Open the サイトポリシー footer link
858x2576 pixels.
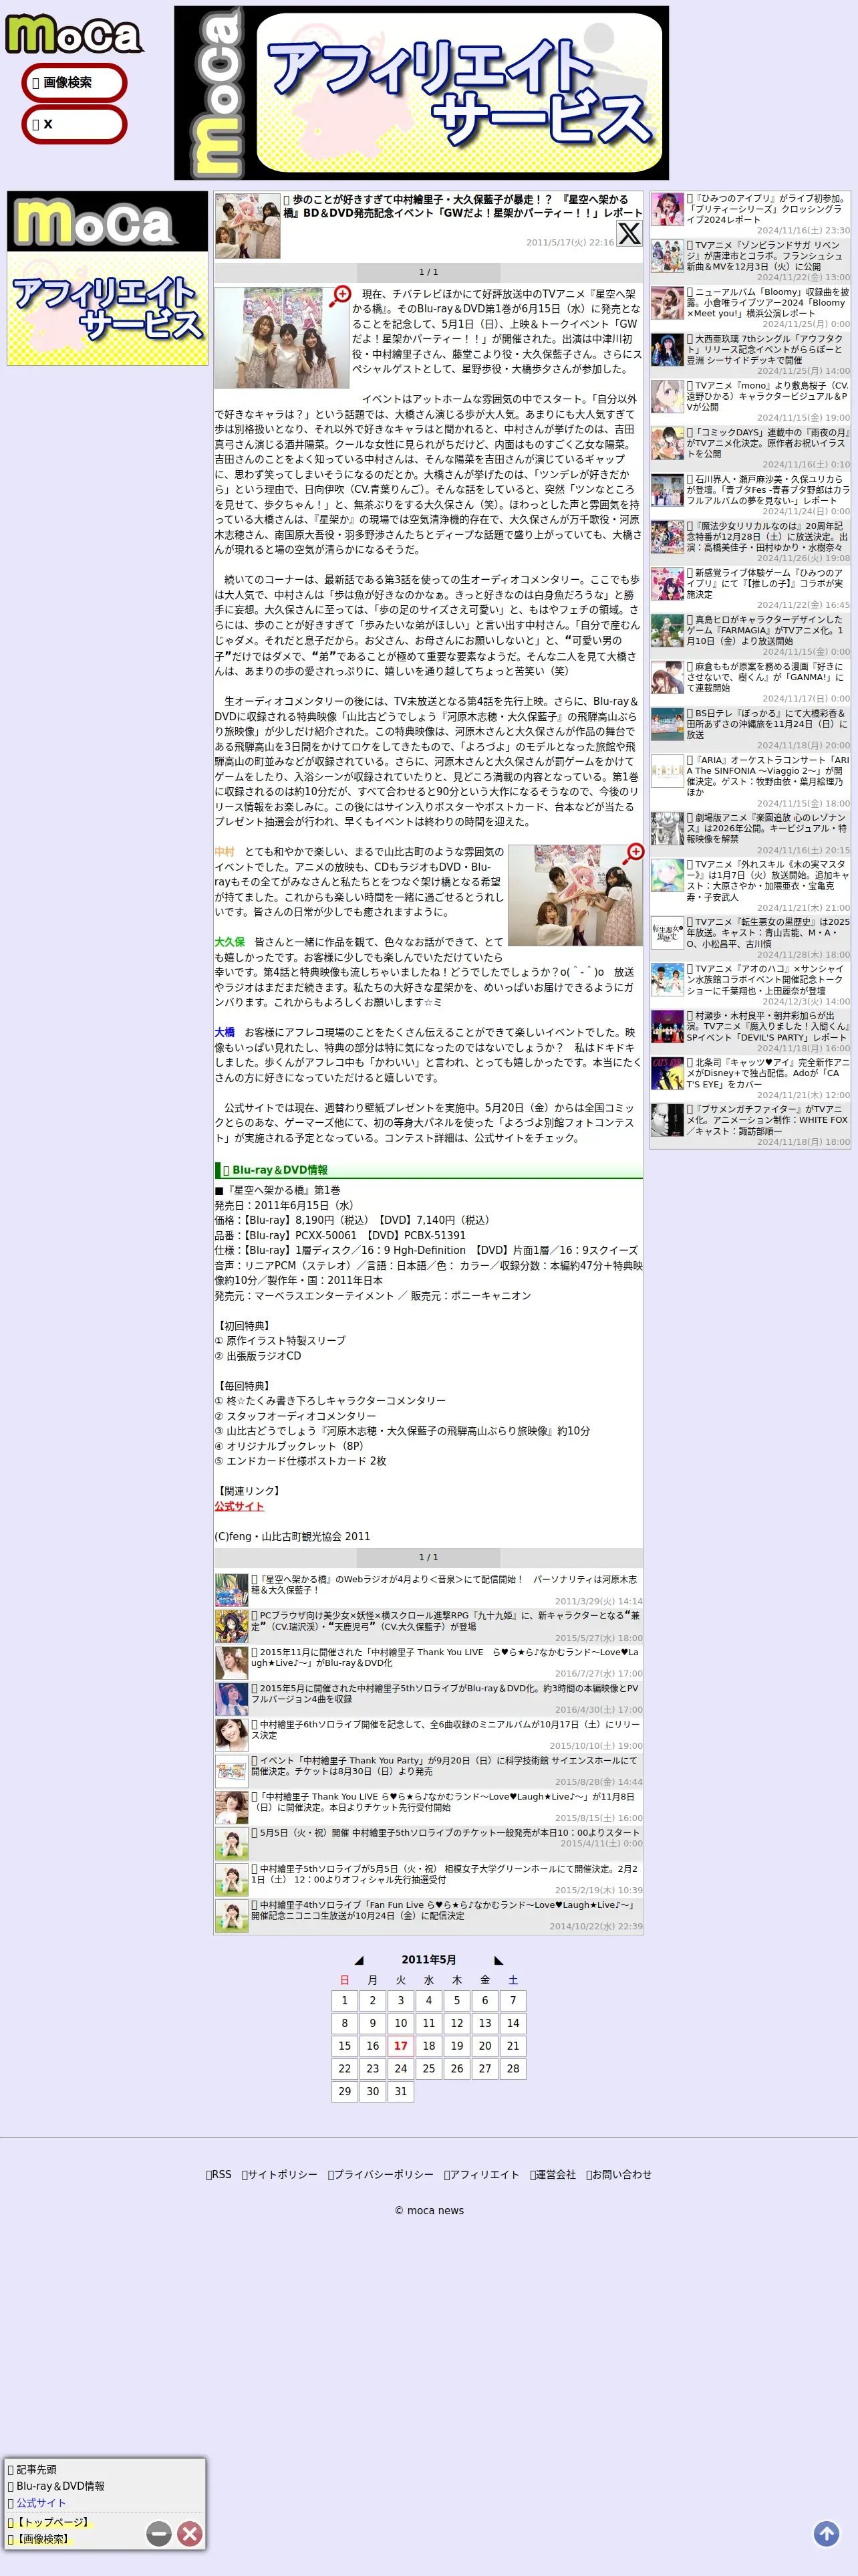pos(280,2175)
